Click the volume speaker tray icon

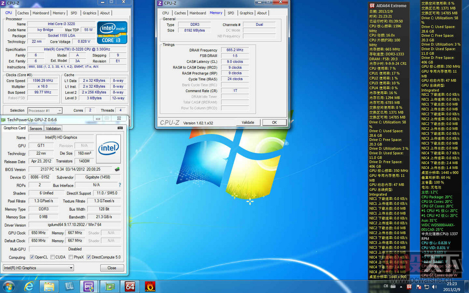434,287
